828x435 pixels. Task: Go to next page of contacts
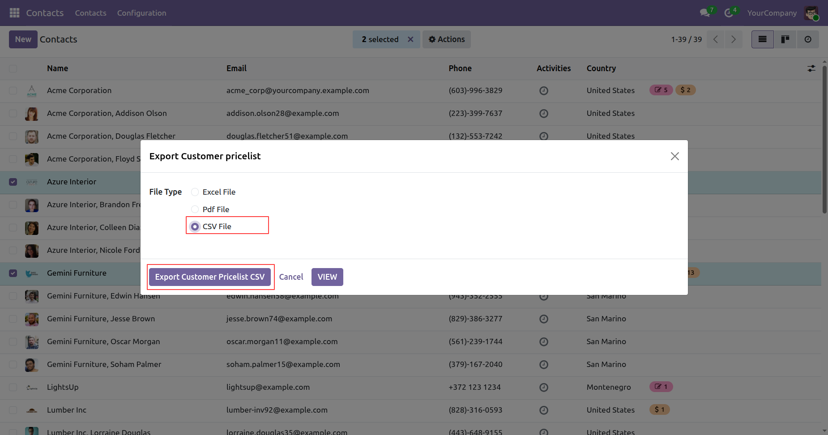tap(733, 39)
